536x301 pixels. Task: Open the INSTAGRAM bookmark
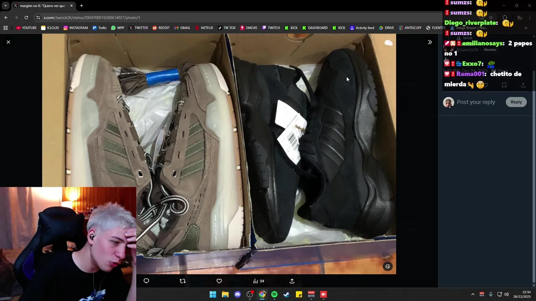pyautogui.click(x=75, y=28)
